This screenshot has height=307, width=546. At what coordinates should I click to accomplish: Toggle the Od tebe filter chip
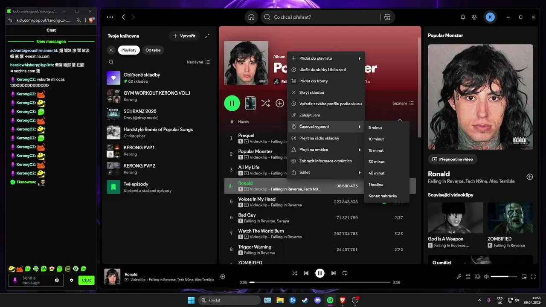(x=153, y=50)
